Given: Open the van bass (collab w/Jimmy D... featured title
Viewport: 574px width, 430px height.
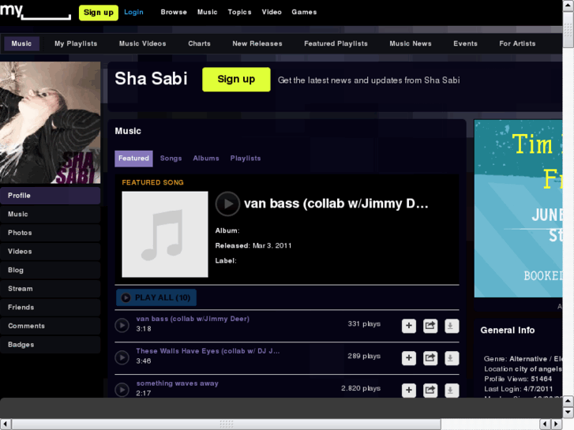Looking at the screenshot, I should (x=336, y=204).
